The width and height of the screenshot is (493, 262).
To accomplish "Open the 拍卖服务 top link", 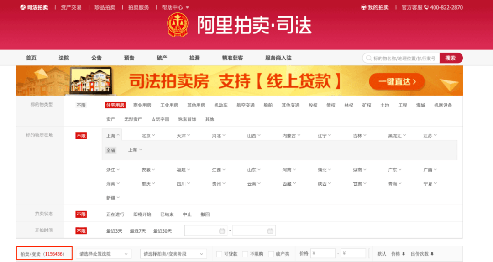I will [138, 7].
